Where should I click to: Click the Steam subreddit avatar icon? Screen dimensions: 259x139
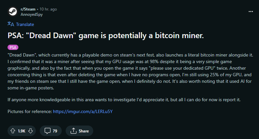(x=12, y=12)
